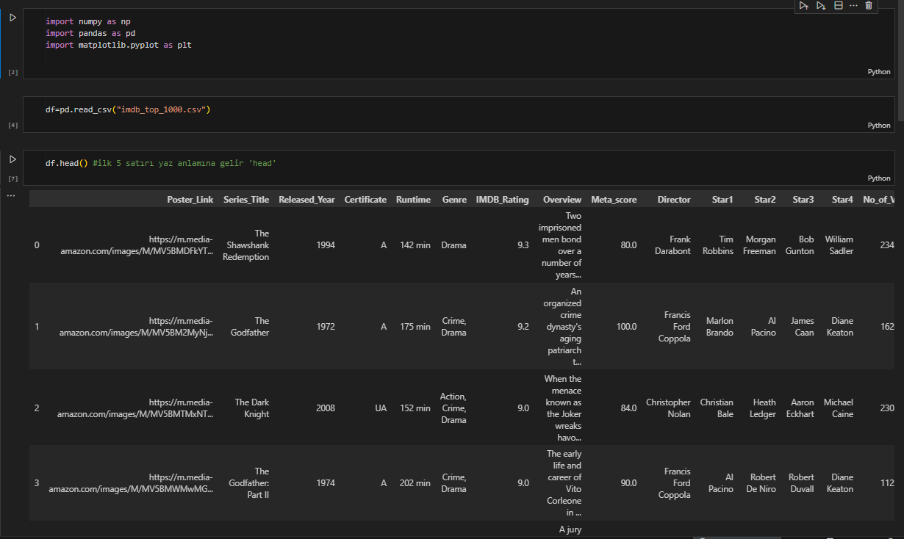Image resolution: width=904 pixels, height=539 pixels.
Task: Click the Series_Title column header
Action: tap(246, 200)
